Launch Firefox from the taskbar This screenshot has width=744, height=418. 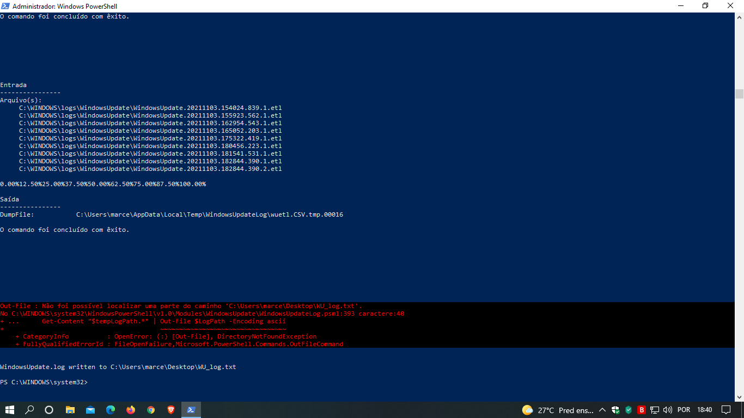point(131,410)
